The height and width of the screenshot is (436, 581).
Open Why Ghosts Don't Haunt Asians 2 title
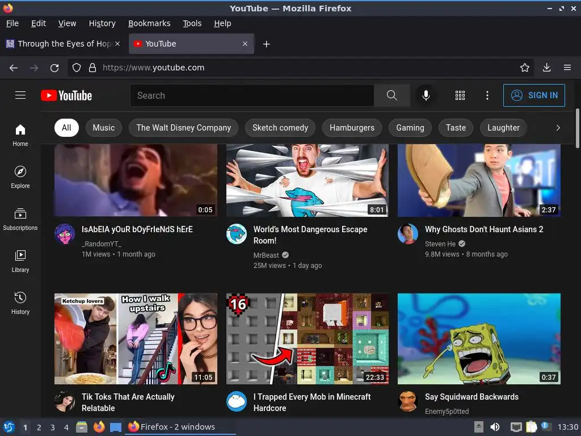coord(484,229)
